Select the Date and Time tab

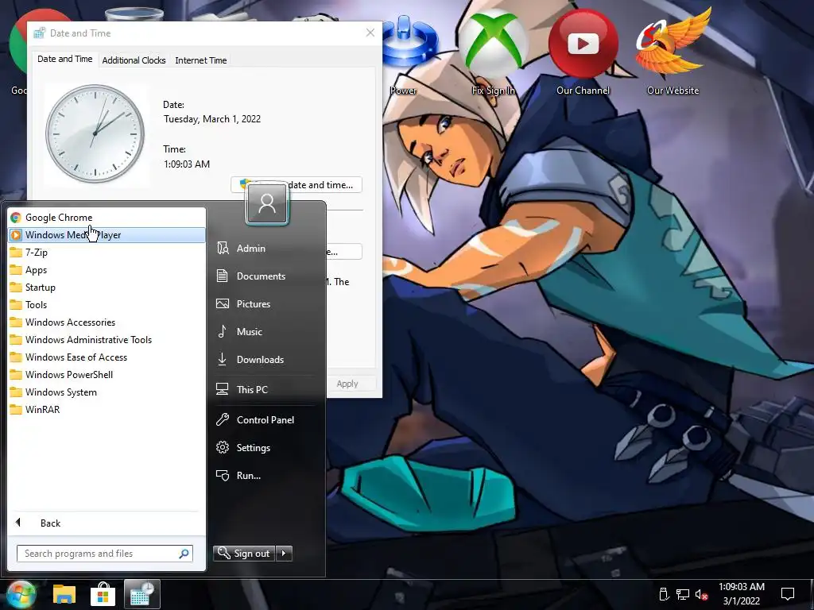click(65, 59)
